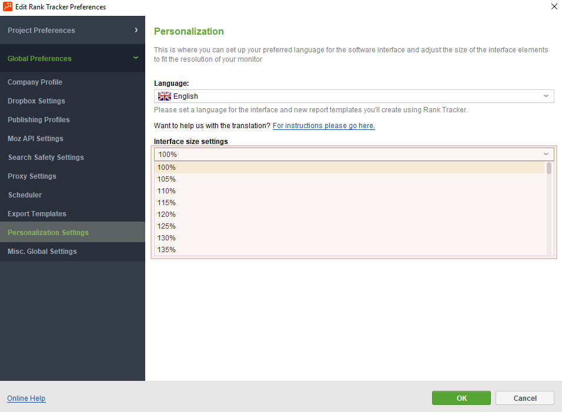The image size is (562, 412).
Task: Open Moz API Settings page
Action: [x=35, y=139]
